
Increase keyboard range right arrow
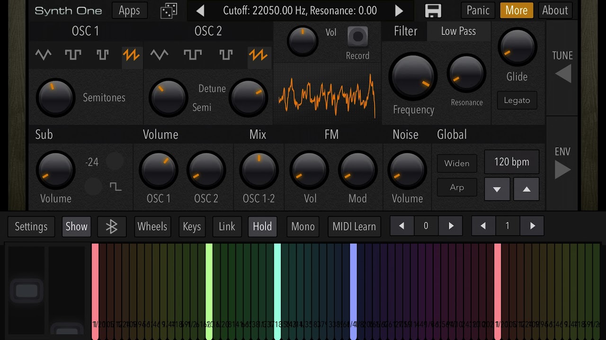point(532,226)
